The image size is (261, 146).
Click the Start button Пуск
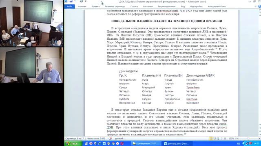tap(73, 144)
